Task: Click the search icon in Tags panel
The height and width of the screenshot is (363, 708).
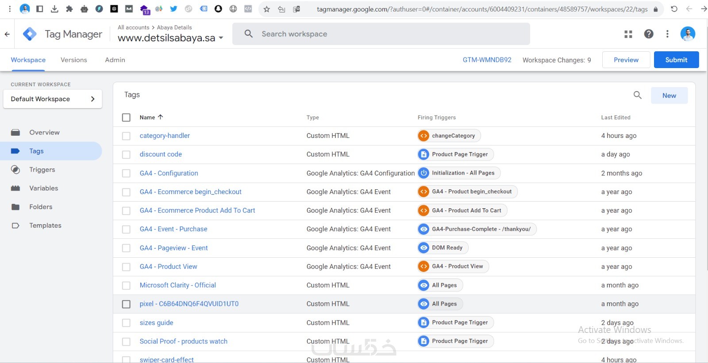Action: tap(637, 95)
